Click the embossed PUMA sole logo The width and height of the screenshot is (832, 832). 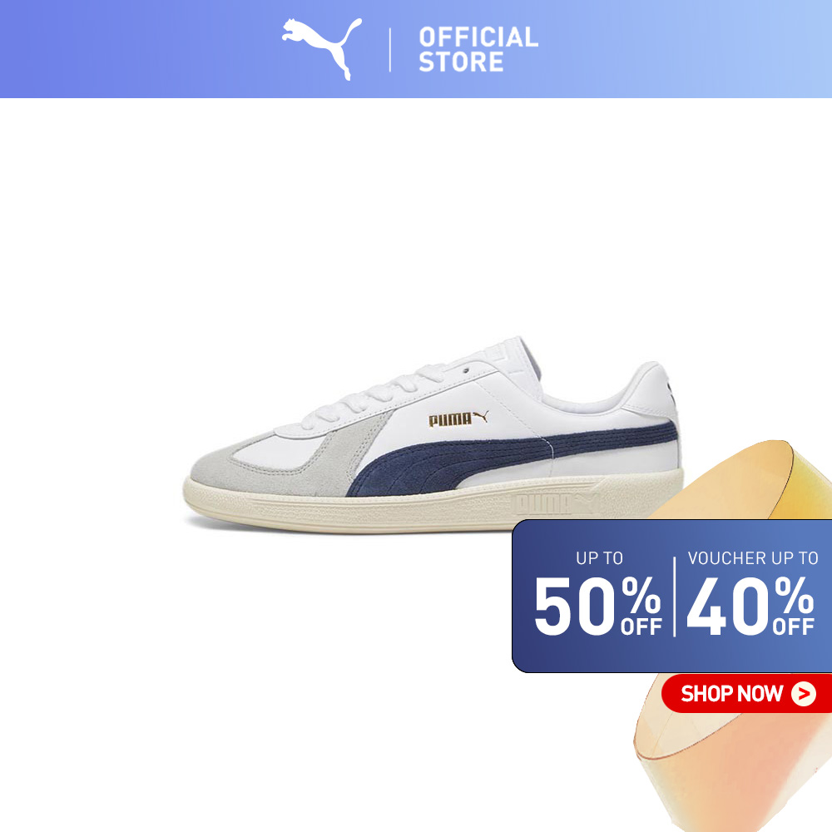pyautogui.click(x=556, y=503)
